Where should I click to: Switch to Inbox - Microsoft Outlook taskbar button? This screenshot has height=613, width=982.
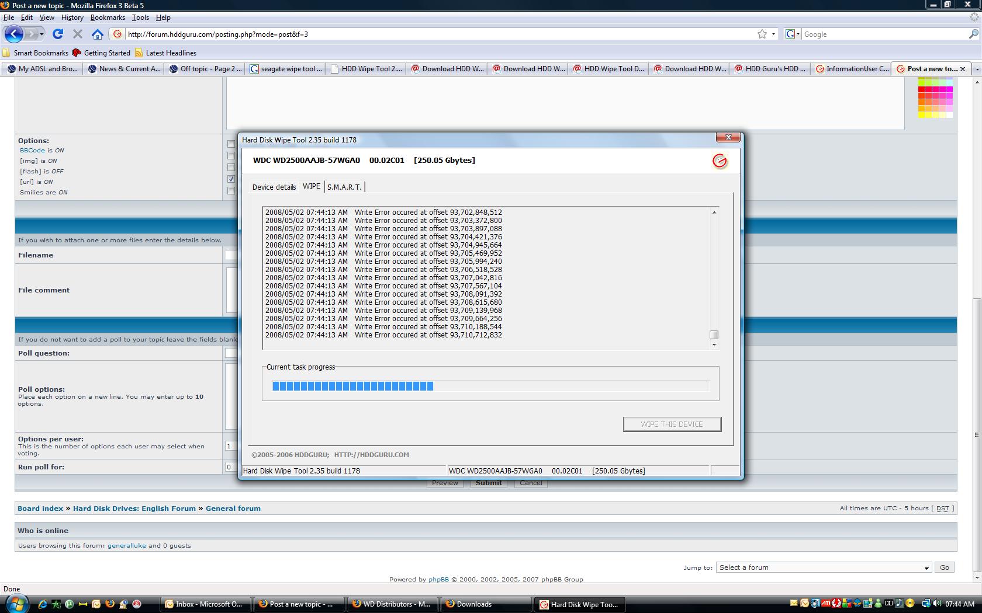(x=206, y=604)
